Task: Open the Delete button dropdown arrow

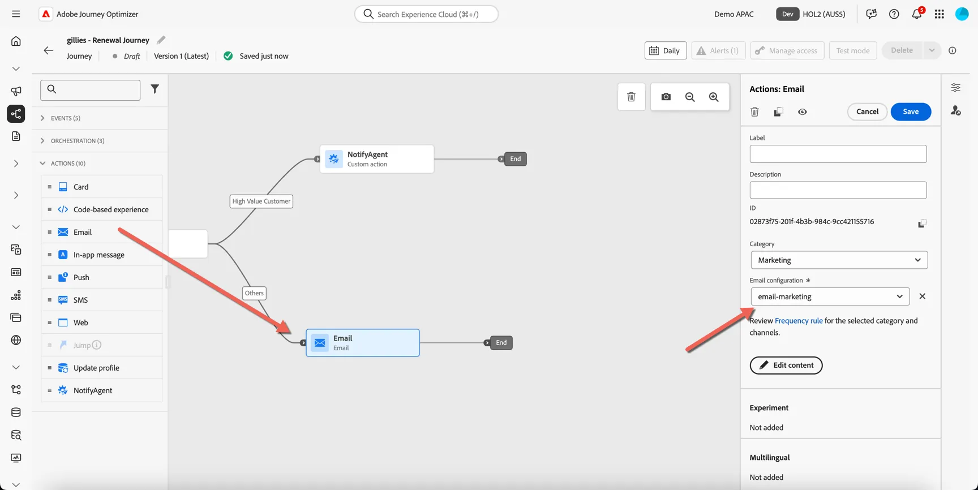Action: 932,50
